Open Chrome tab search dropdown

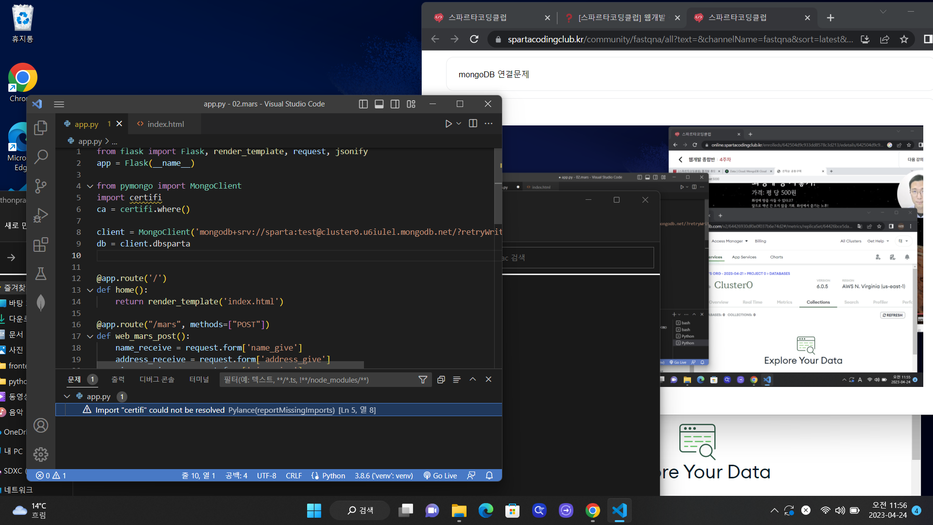[x=883, y=11]
